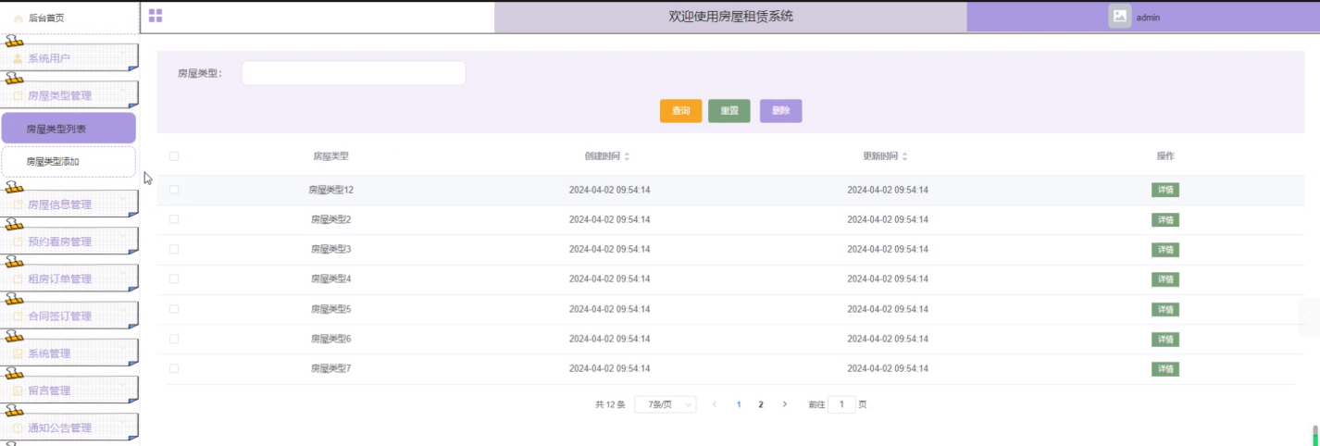Viewport: 1320px width, 446px height.
Task: Click the 前往 page number input
Action: click(841, 404)
